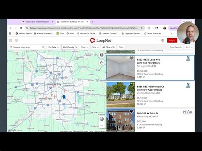Reload the LoopNet page
The image size is (202, 151).
pos(21,28)
